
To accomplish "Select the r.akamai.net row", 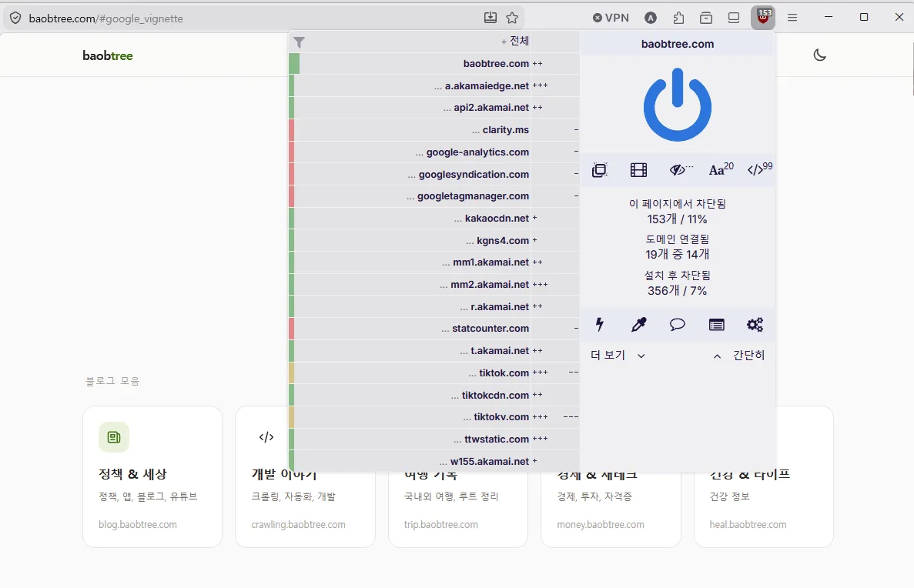I will click(x=434, y=306).
